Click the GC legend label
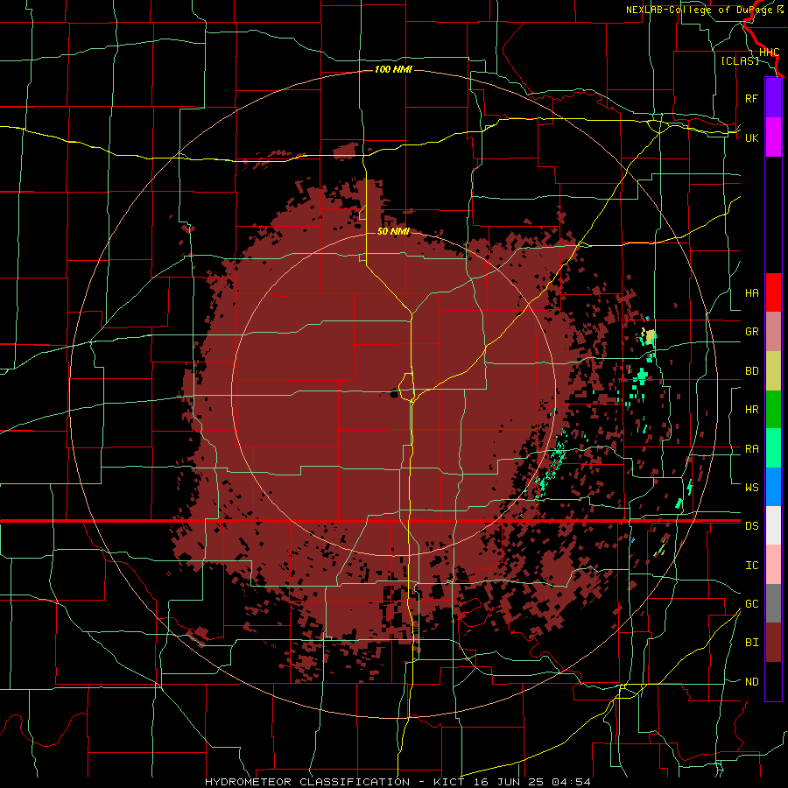788x788 pixels. click(751, 604)
